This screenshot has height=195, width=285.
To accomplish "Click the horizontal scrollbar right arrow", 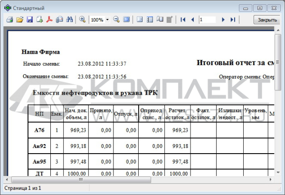I will [x=270, y=180].
